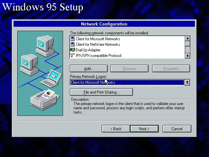The image size is (209, 157).
Task: Click the Client for Microsoft Networks icon
Action: click(72, 39)
